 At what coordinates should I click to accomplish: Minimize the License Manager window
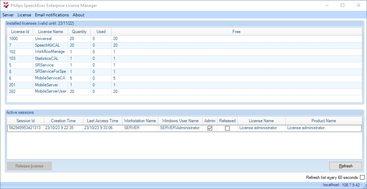click(x=326, y=5)
